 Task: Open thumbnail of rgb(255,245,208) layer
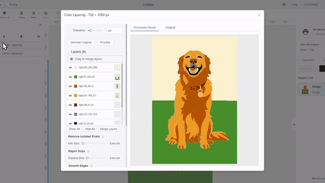pyautogui.click(x=117, y=67)
